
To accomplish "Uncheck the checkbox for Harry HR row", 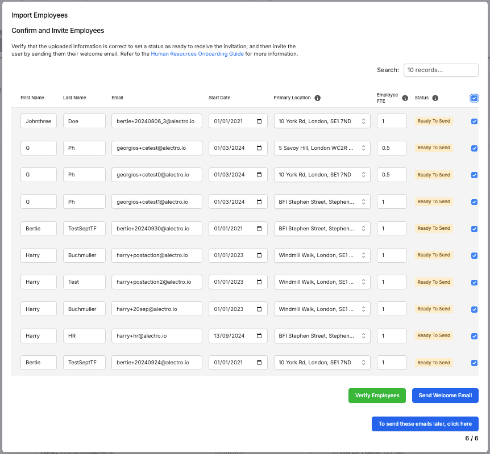I will click(x=474, y=336).
